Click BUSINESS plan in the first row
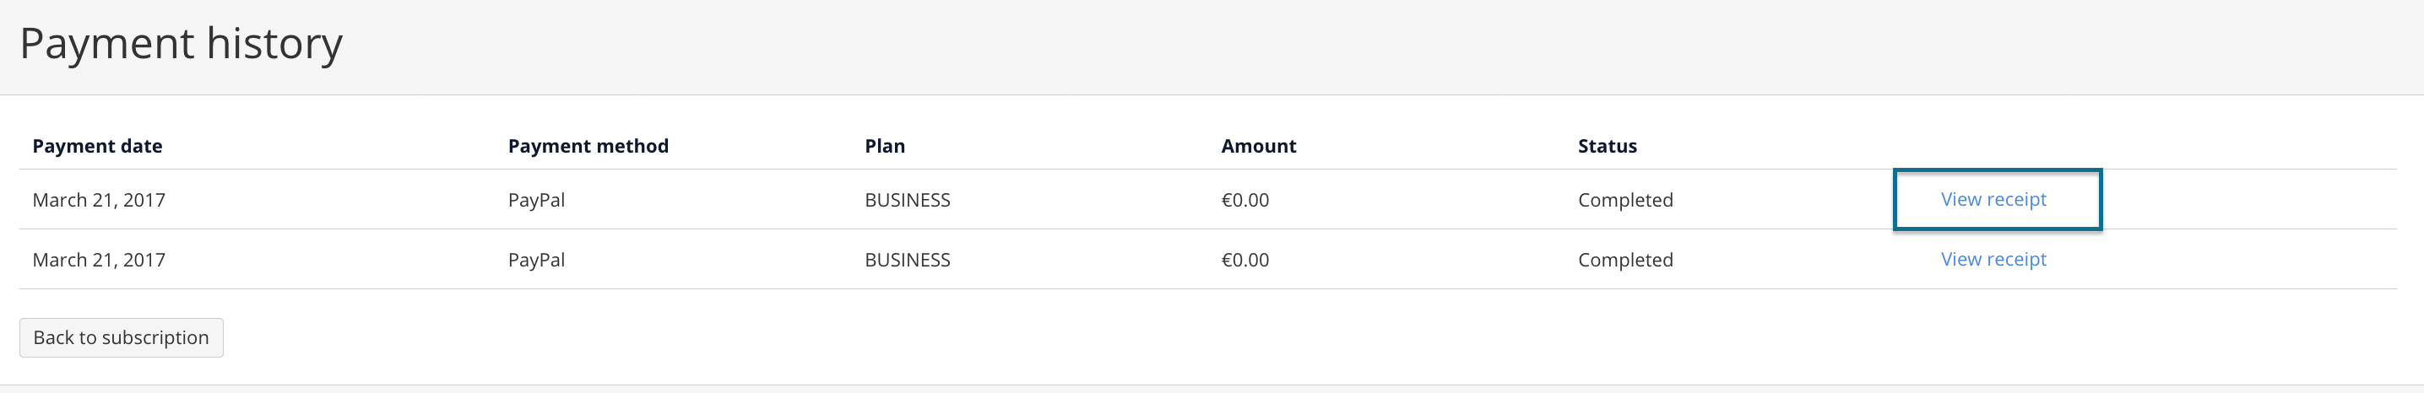Viewport: 2424px width, 393px height. pyautogui.click(x=907, y=200)
